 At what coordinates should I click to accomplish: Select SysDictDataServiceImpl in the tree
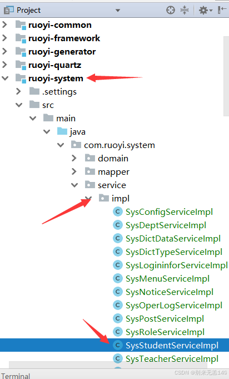pos(173,239)
